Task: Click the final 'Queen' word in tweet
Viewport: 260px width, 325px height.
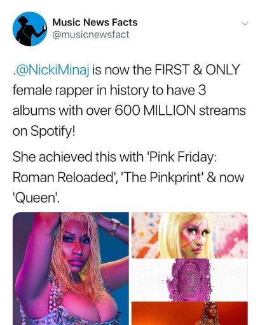Action: [x=35, y=198]
